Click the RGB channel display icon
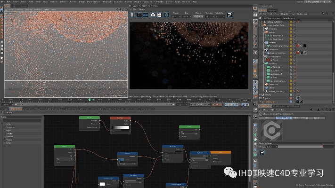Screen dimensions: 335x188 [146, 15]
